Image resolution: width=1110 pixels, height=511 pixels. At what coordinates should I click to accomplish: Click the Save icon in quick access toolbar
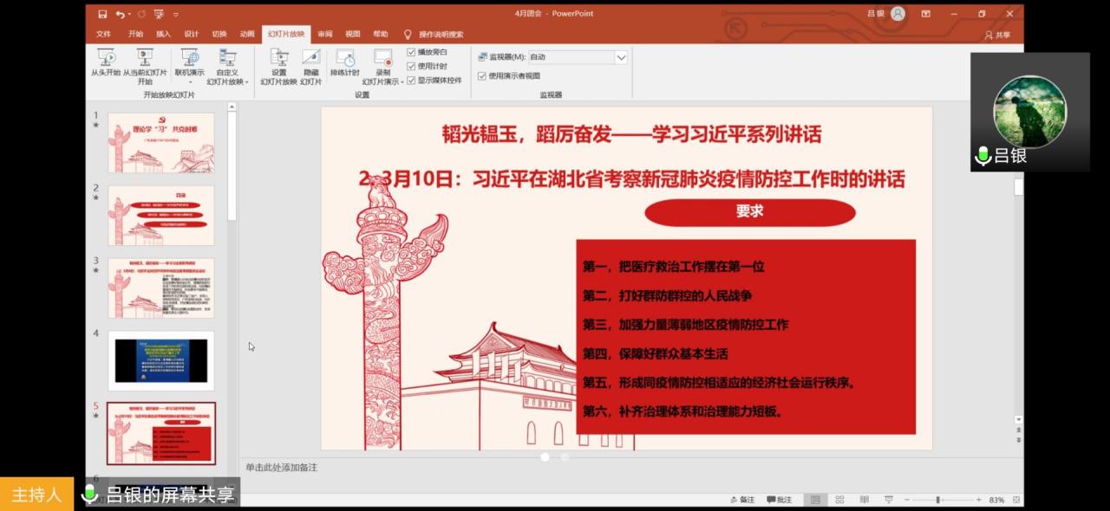[102, 14]
